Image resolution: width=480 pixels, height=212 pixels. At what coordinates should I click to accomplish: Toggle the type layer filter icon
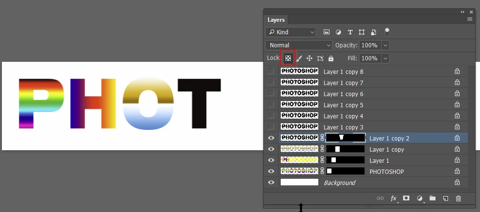[350, 32]
